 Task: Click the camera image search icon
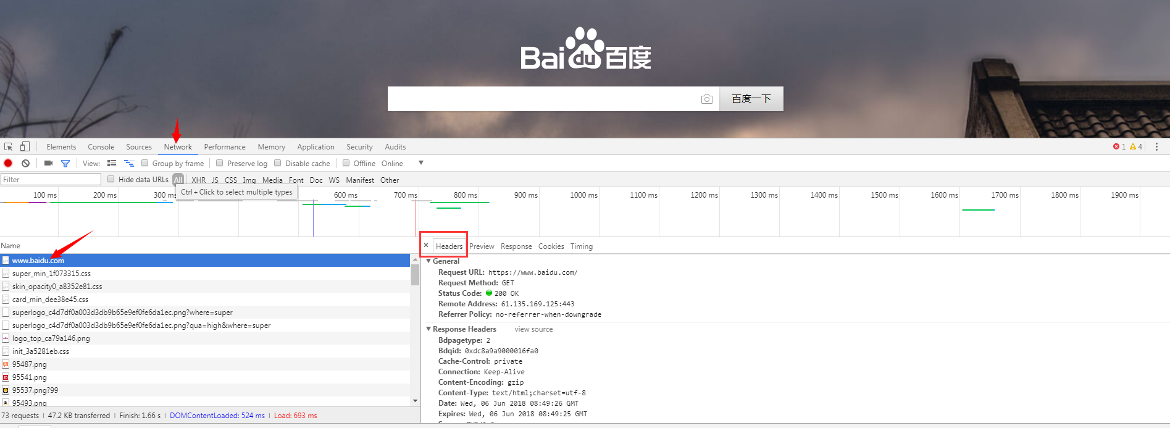tap(707, 99)
